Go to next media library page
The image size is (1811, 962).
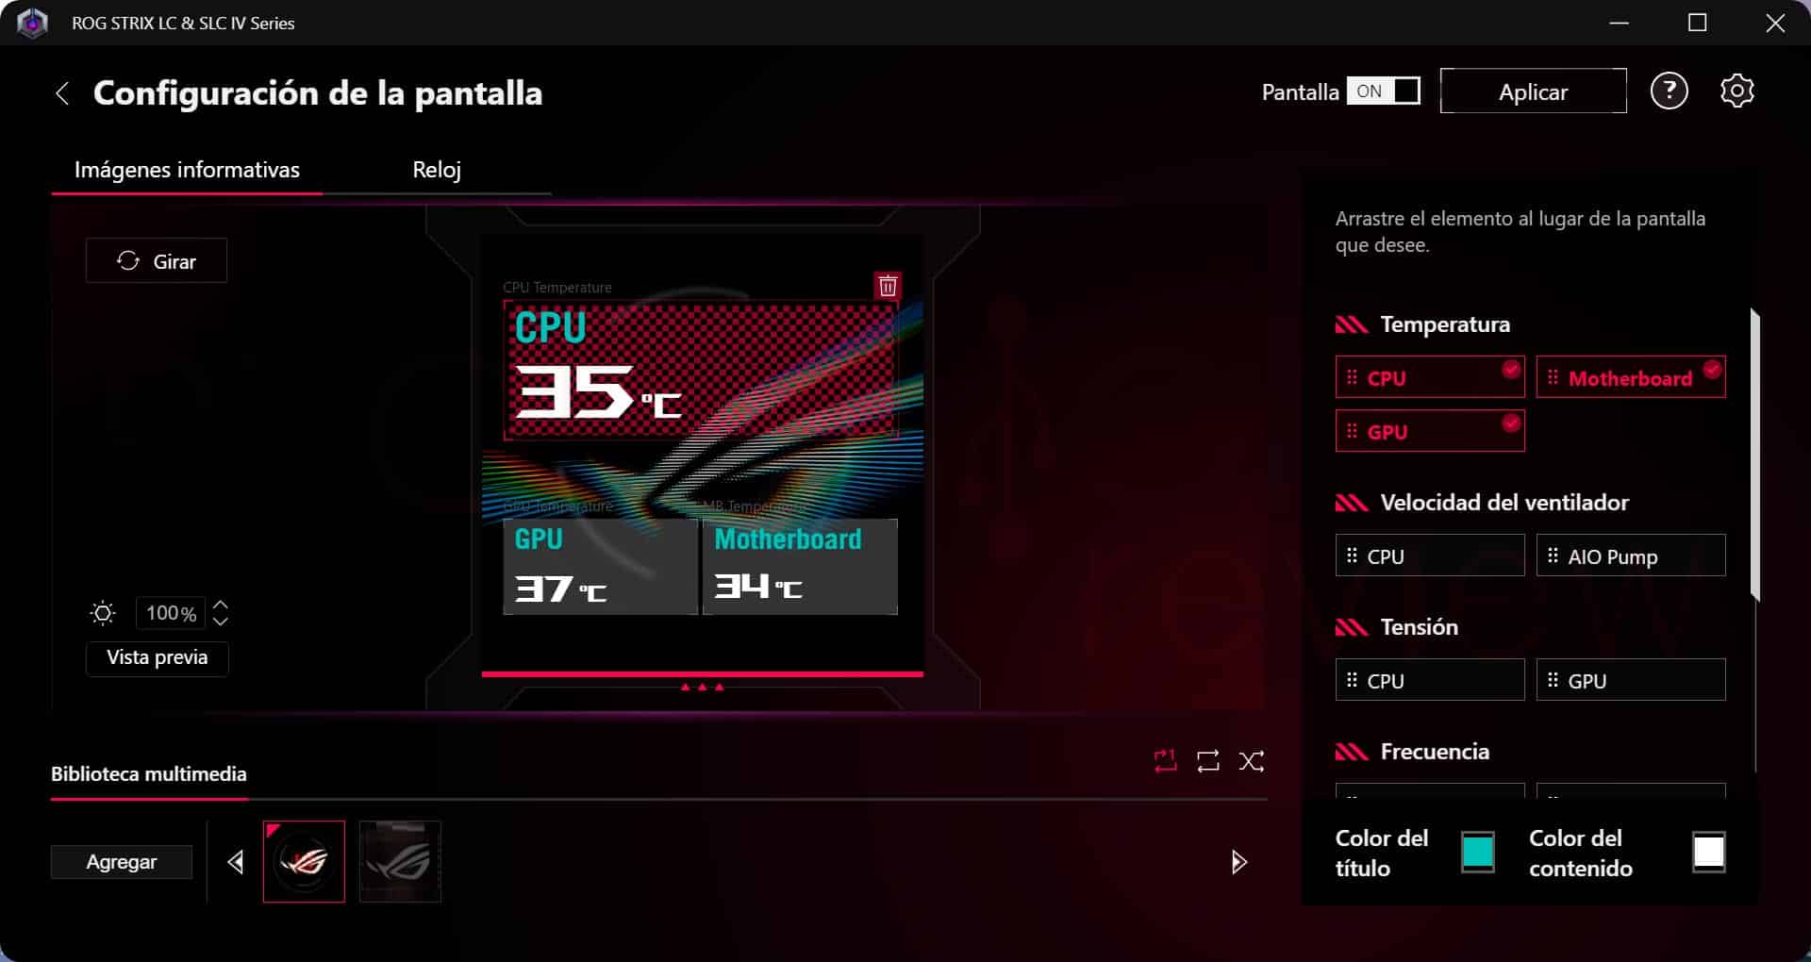(1239, 862)
